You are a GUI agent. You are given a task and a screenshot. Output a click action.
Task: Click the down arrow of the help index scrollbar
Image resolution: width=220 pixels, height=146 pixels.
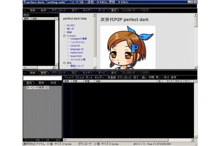[95, 68]
